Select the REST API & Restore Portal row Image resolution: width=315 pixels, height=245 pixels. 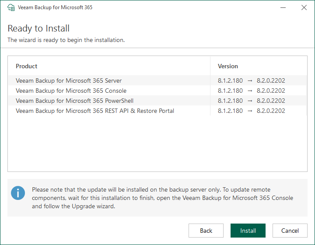point(95,111)
